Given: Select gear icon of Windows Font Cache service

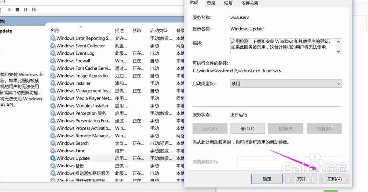Looking at the screenshot, I should tap(53, 68).
